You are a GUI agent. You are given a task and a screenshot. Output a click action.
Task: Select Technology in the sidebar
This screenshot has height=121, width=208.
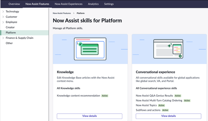(12, 12)
